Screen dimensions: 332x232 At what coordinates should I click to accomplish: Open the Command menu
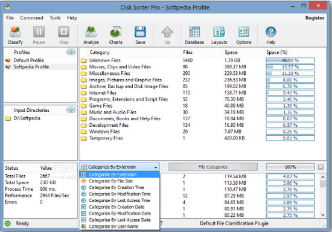[31, 18]
